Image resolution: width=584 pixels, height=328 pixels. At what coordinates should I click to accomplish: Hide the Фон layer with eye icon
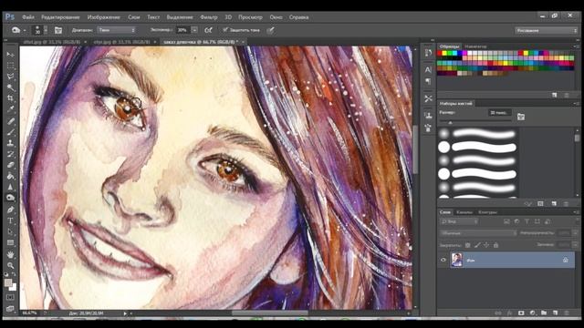pyautogui.click(x=443, y=260)
